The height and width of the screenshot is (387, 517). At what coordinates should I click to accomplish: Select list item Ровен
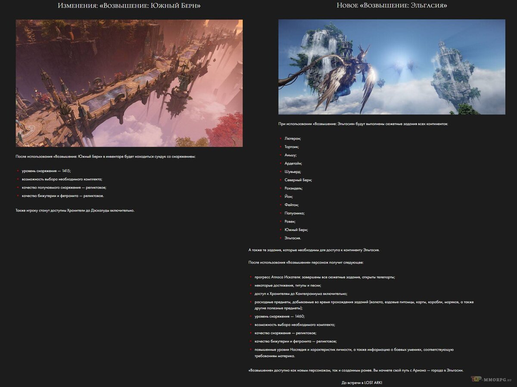[x=290, y=221]
